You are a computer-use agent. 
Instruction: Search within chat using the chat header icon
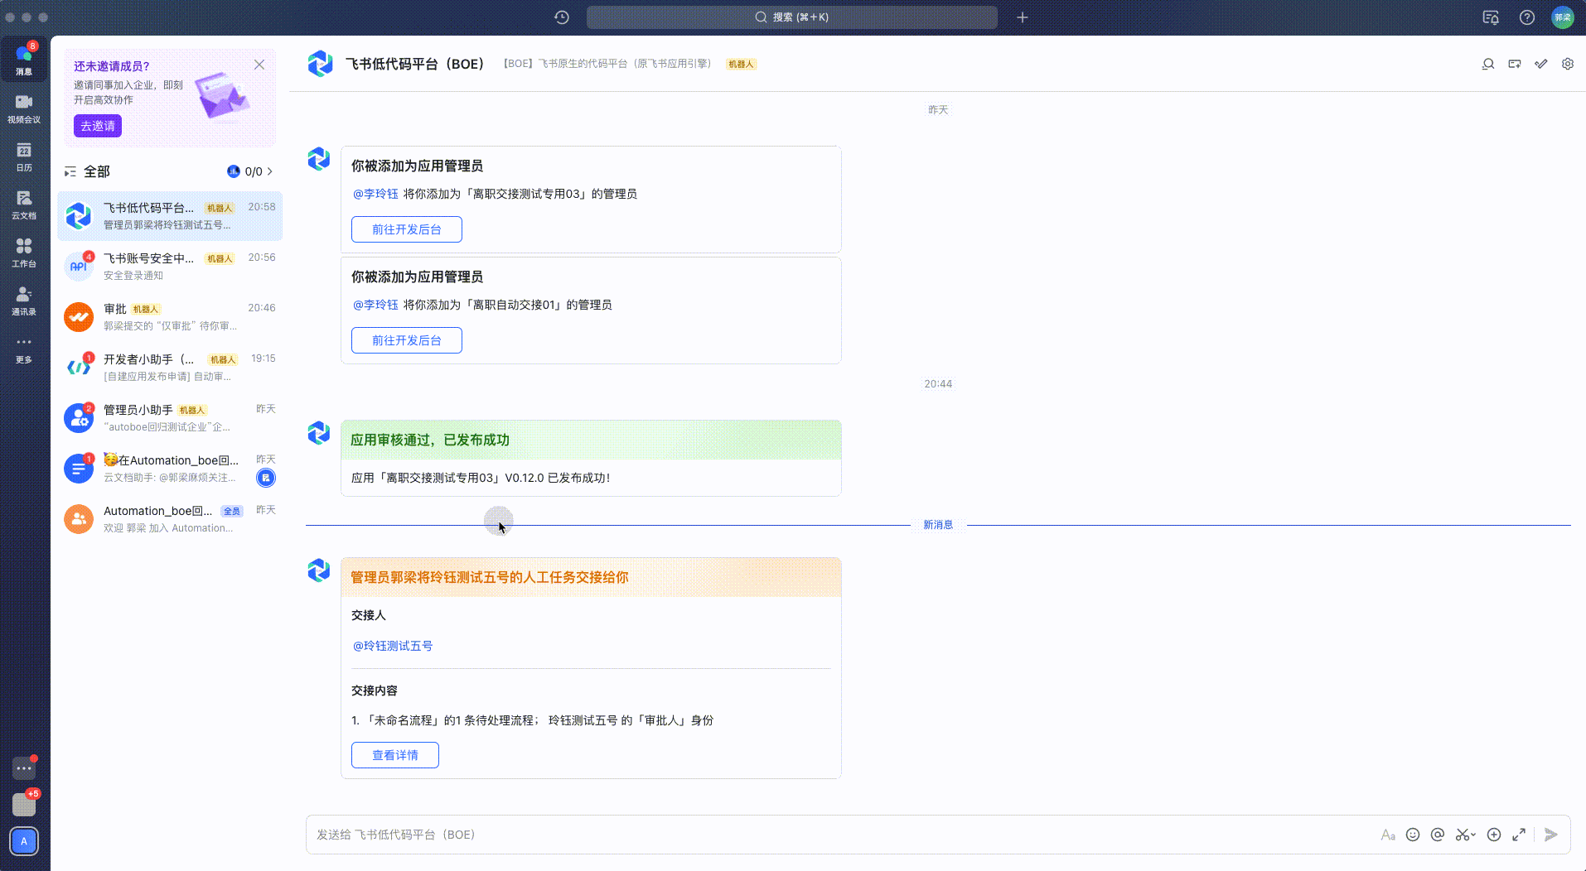click(1488, 64)
